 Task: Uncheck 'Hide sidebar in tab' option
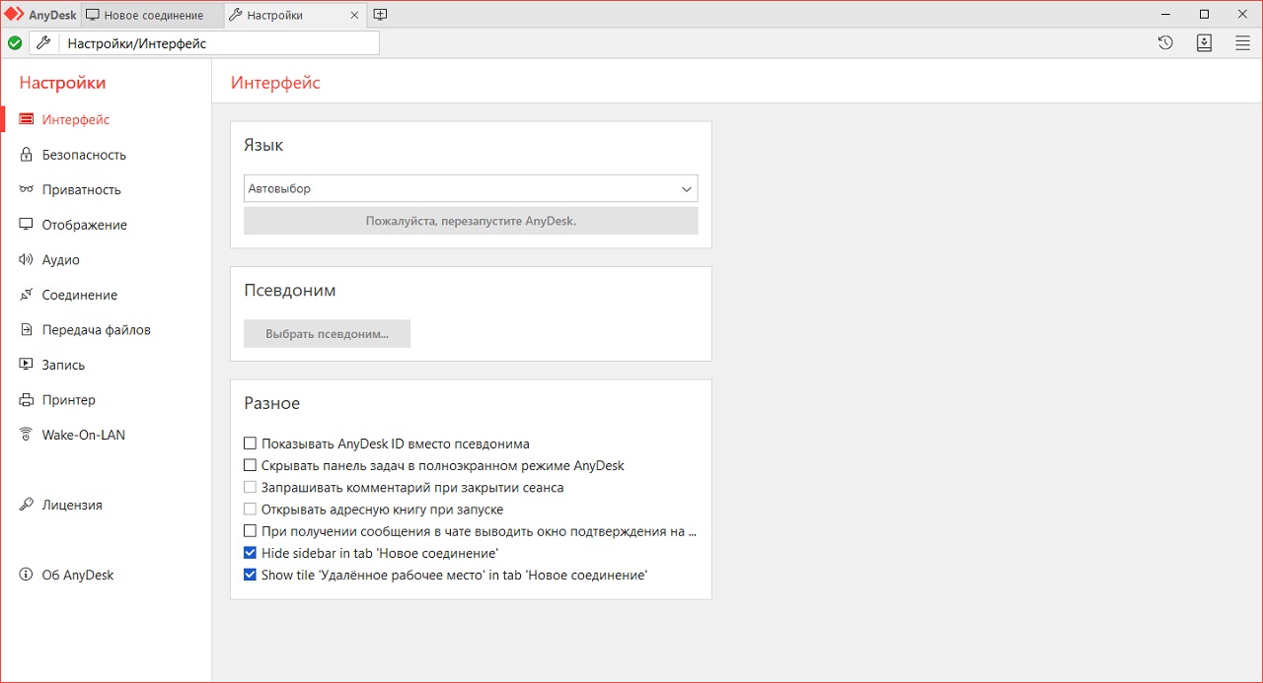tap(251, 553)
